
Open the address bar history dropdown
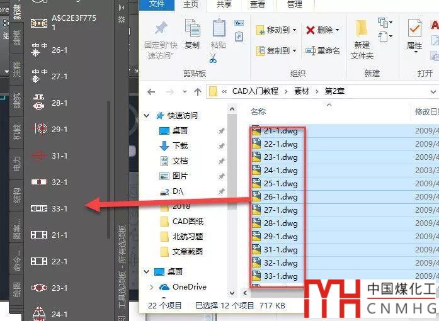coord(433,92)
